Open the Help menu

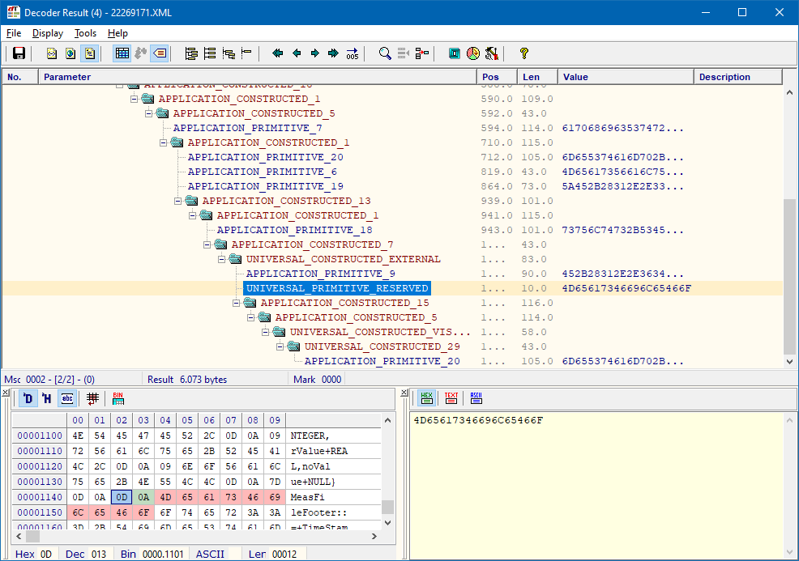click(117, 33)
